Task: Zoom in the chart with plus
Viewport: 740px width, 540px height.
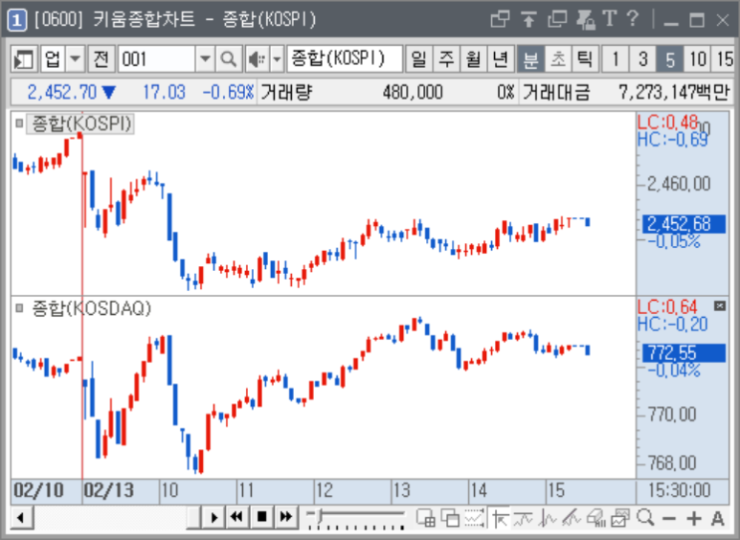Action: [694, 518]
